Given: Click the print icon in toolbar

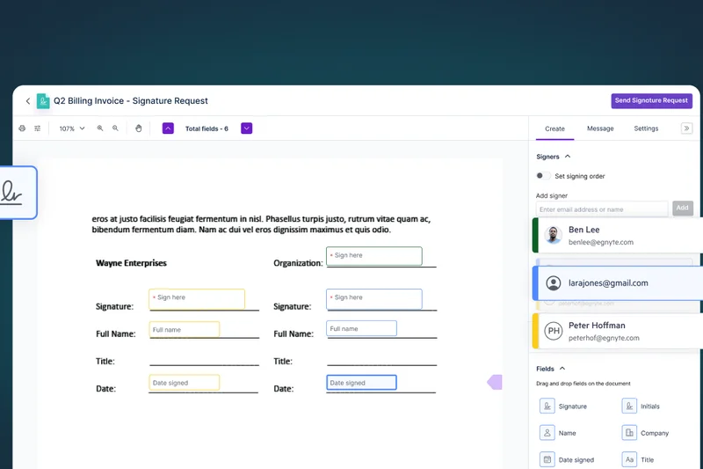Looking at the screenshot, I should (x=22, y=128).
